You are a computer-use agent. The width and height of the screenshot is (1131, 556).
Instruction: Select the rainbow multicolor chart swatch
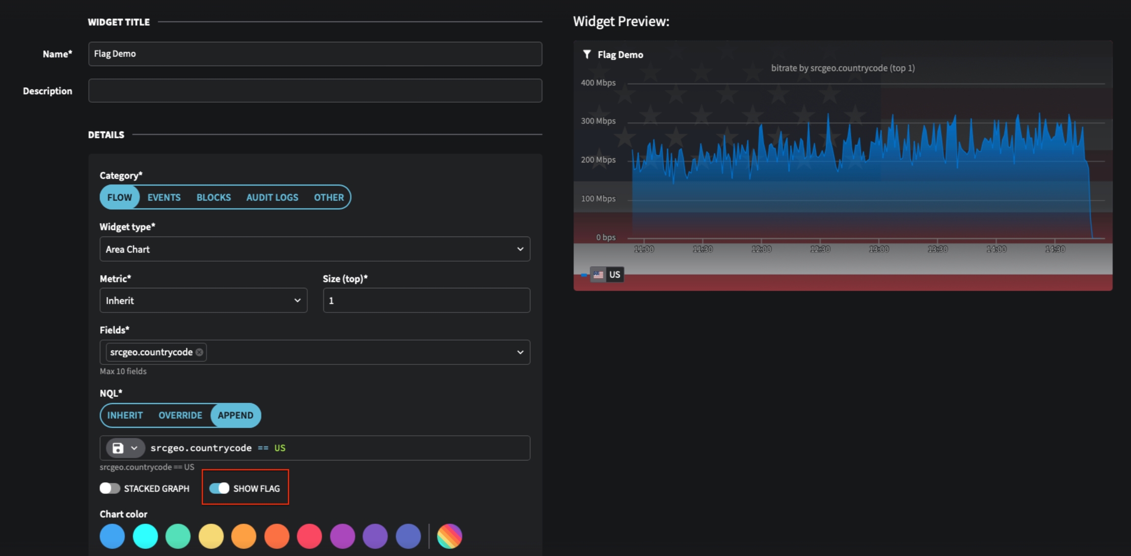click(x=449, y=536)
